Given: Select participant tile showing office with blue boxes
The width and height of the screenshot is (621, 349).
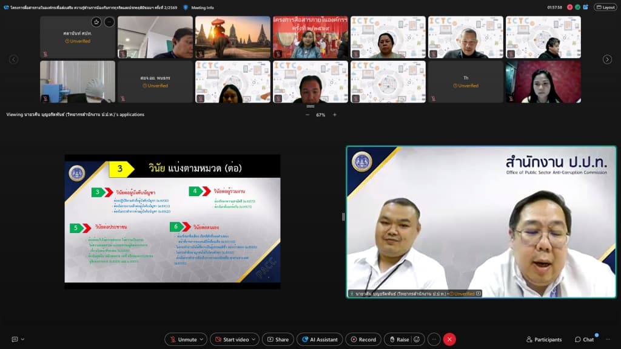Looking at the screenshot, I should click(x=78, y=82).
